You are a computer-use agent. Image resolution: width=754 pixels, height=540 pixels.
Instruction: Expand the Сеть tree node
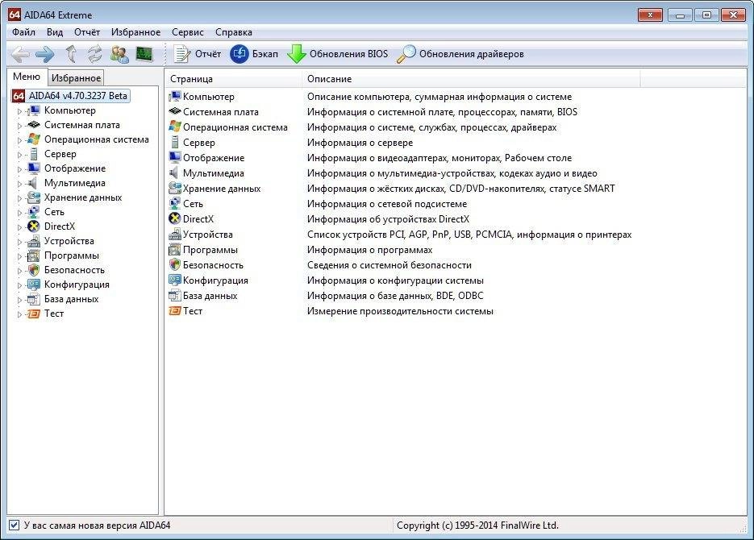pos(19,212)
